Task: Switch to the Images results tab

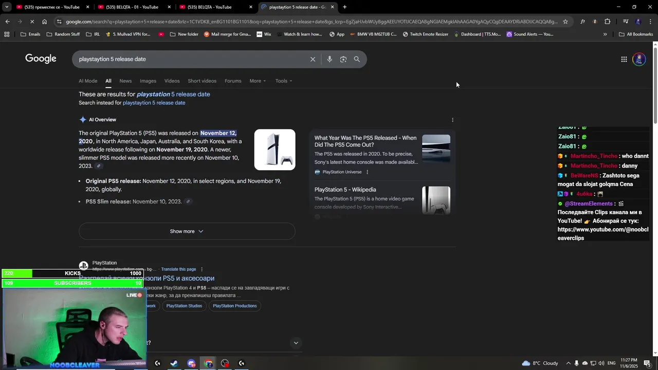Action: (148, 81)
